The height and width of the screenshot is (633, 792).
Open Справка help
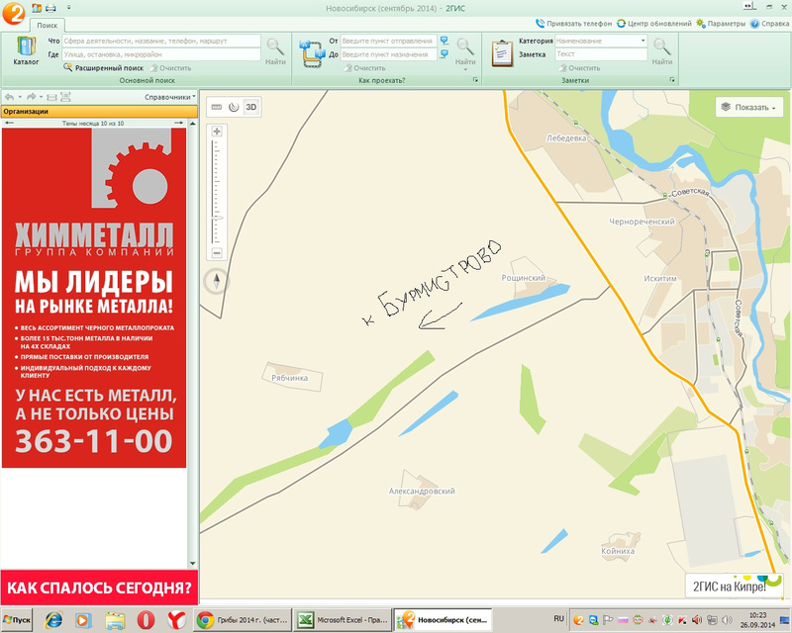coord(769,24)
